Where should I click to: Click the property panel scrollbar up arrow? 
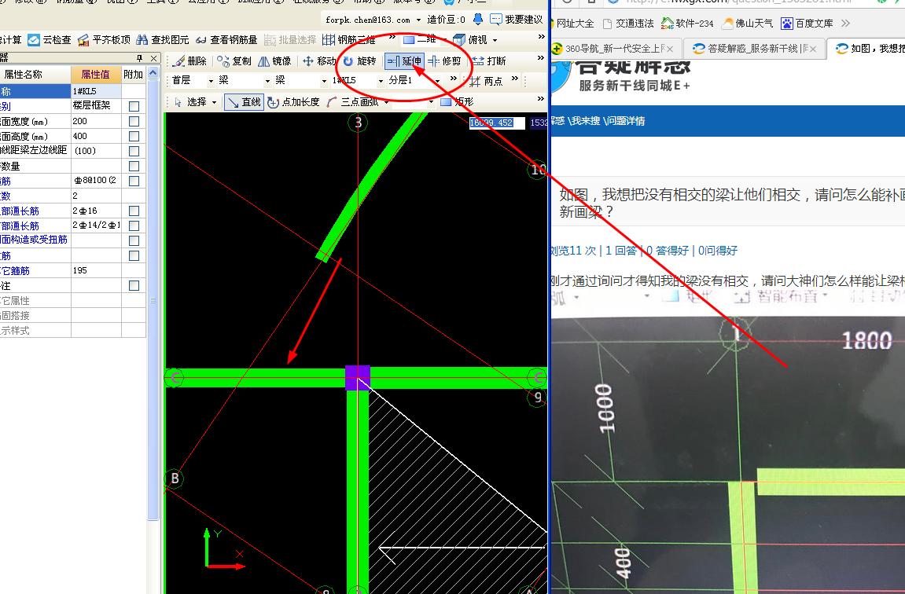coord(153,72)
